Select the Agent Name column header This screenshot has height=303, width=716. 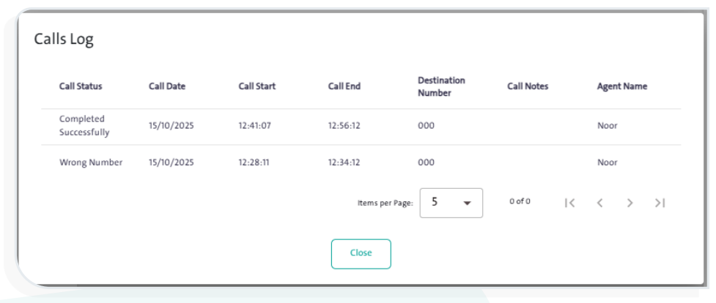622,86
